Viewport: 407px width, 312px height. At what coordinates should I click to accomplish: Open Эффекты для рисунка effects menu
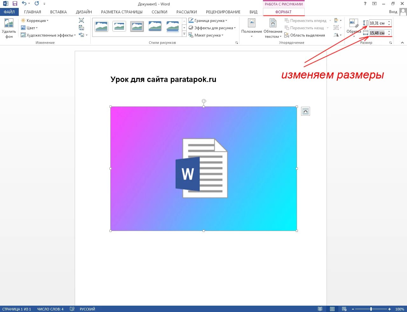click(212, 28)
